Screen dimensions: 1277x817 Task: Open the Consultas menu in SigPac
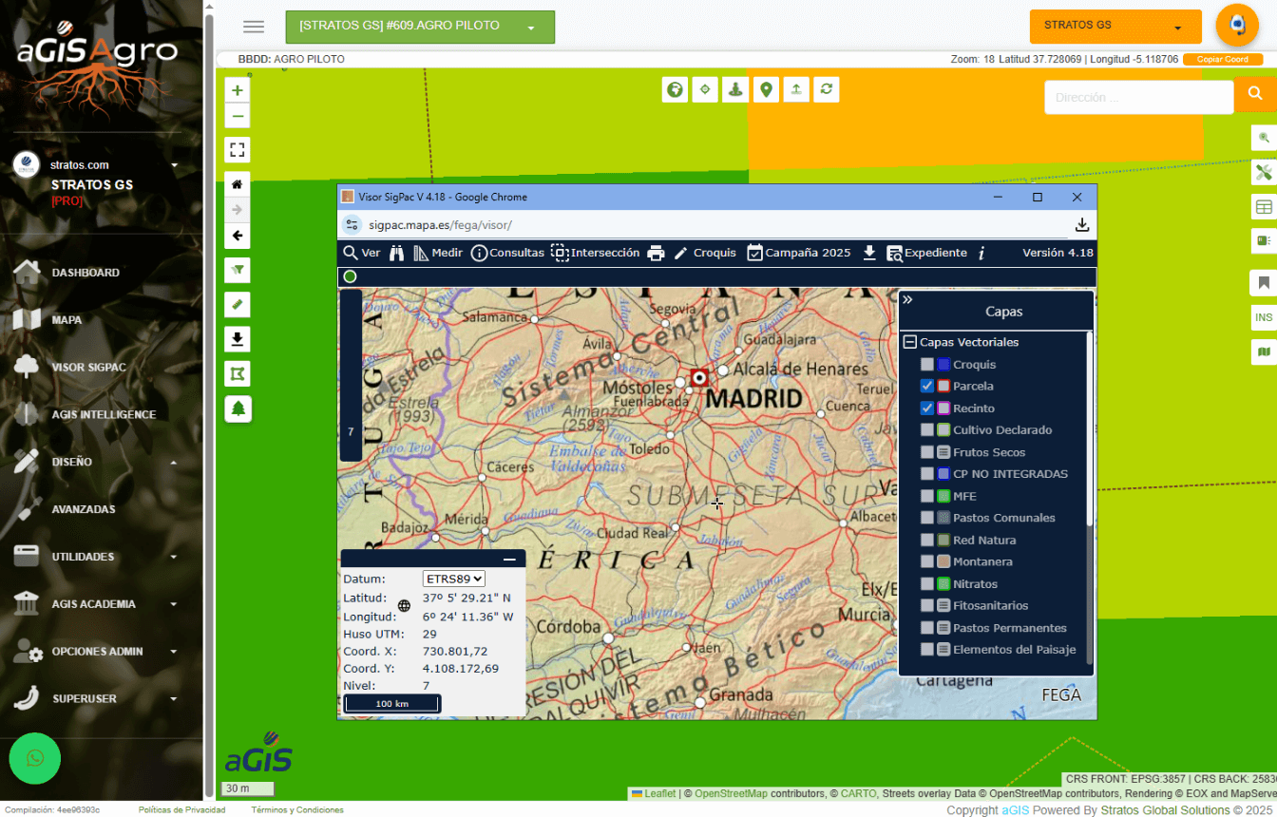[x=507, y=253]
